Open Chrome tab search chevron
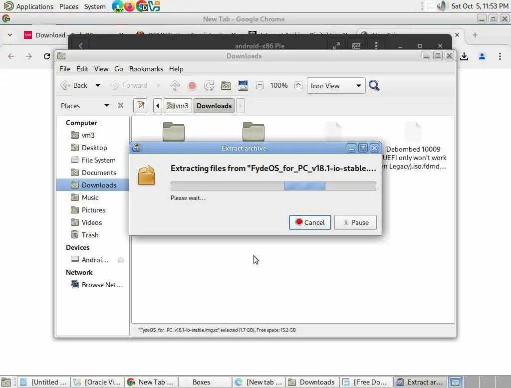 point(10,35)
